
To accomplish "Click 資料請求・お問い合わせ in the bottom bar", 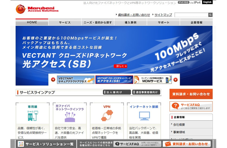I will click(187, 144).
